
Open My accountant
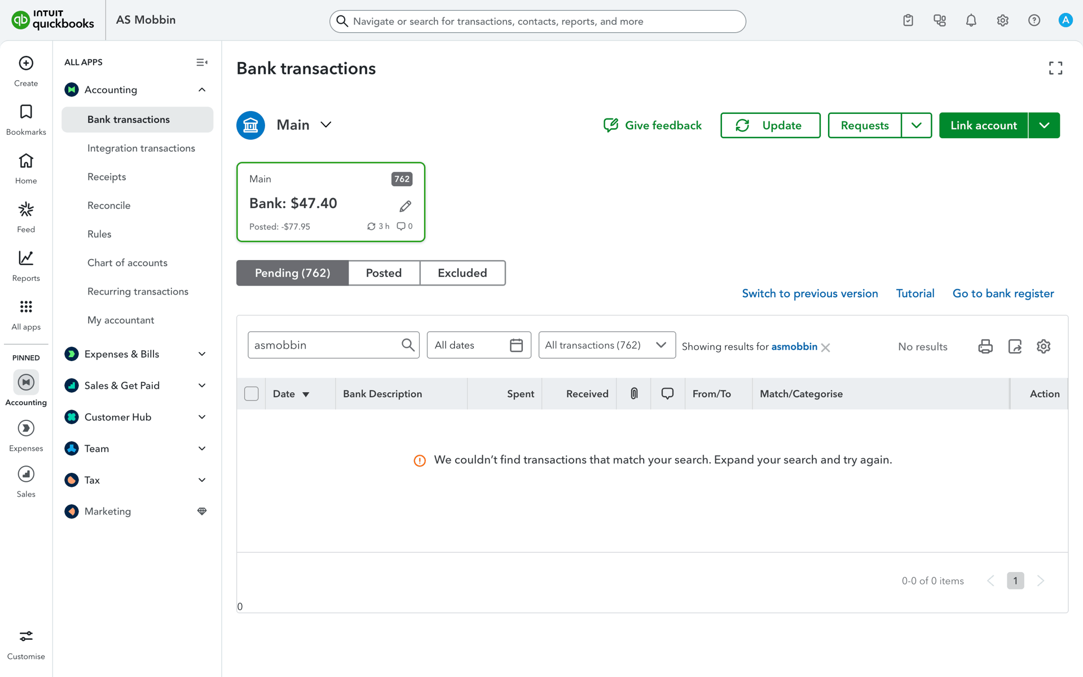(x=121, y=320)
